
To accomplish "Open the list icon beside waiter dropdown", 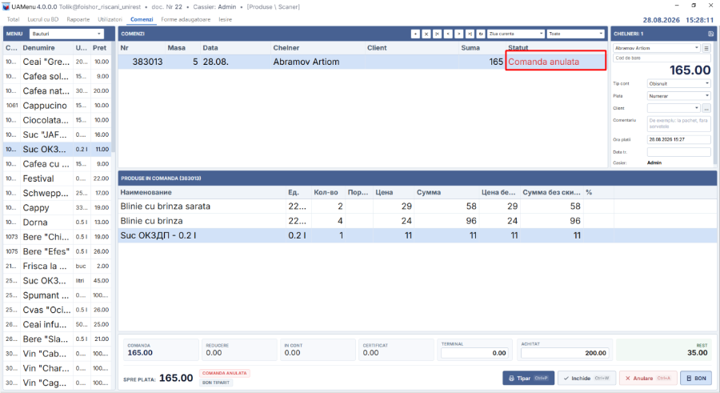I will coord(706,48).
